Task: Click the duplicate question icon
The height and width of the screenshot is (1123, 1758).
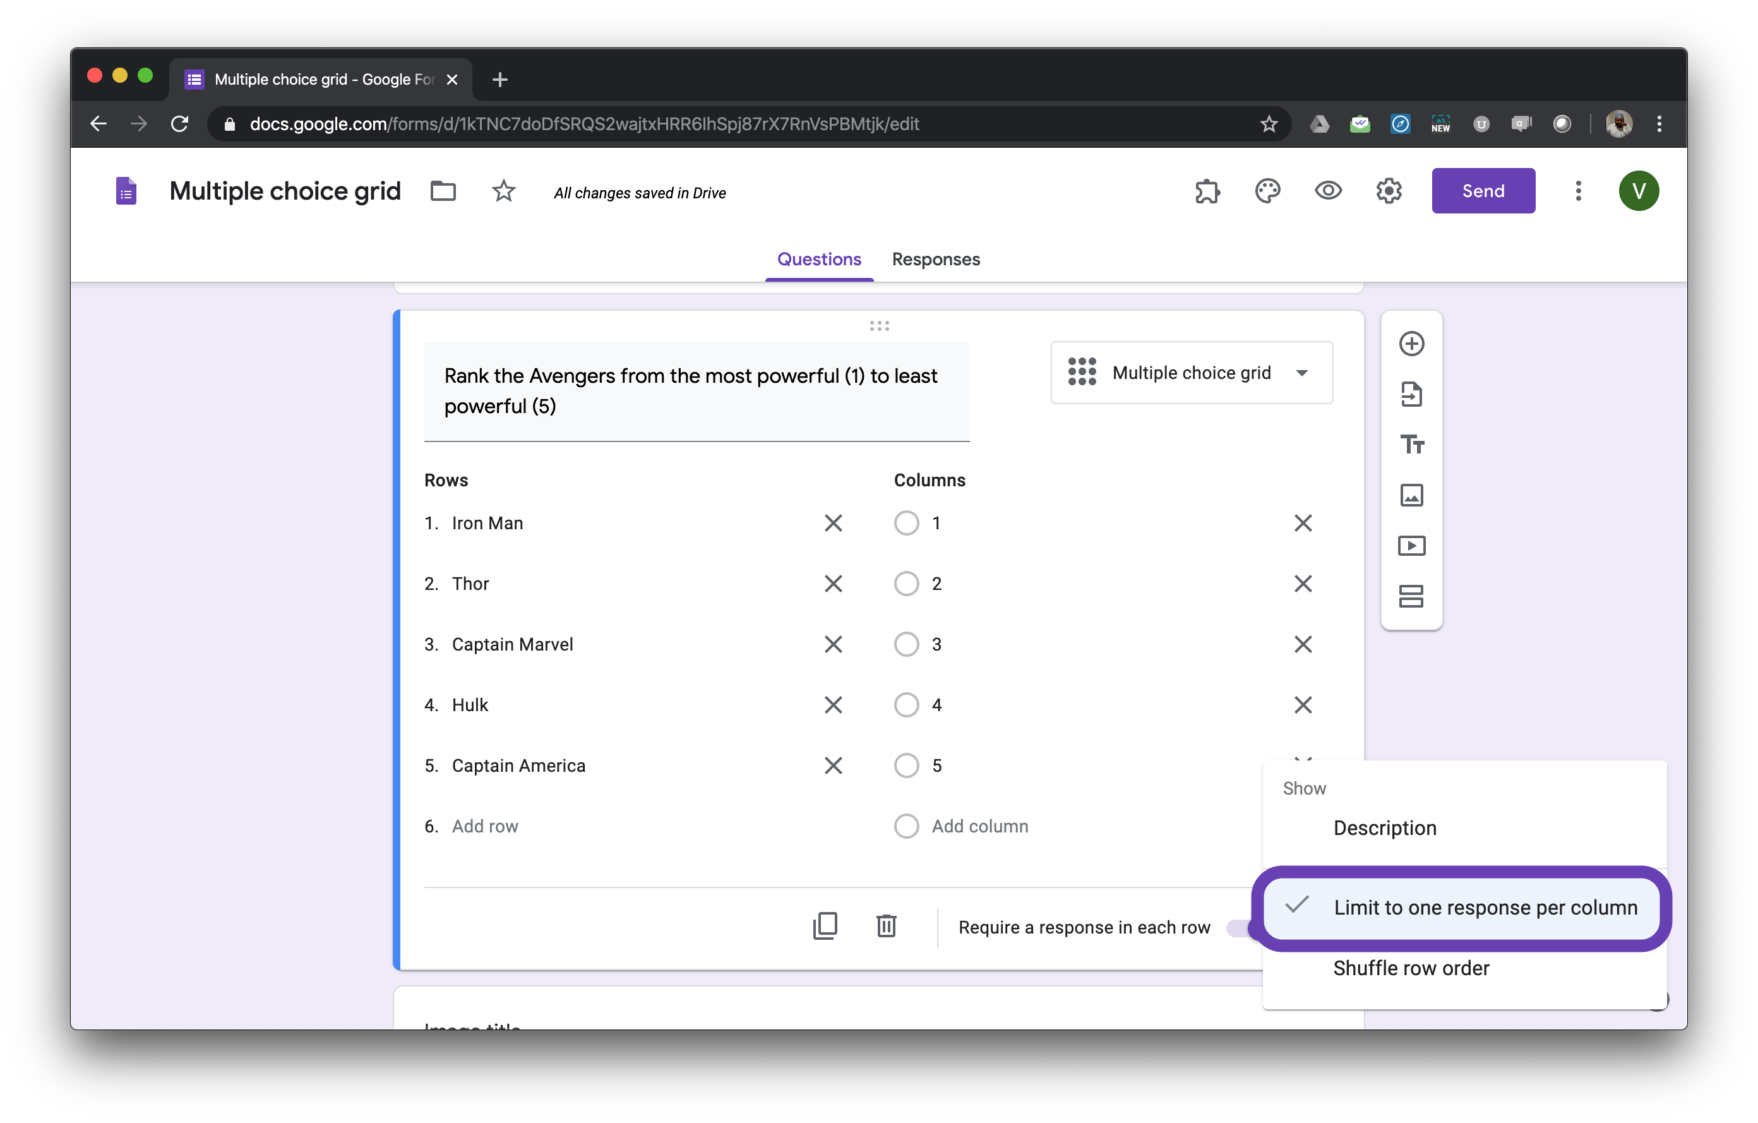Action: [825, 925]
